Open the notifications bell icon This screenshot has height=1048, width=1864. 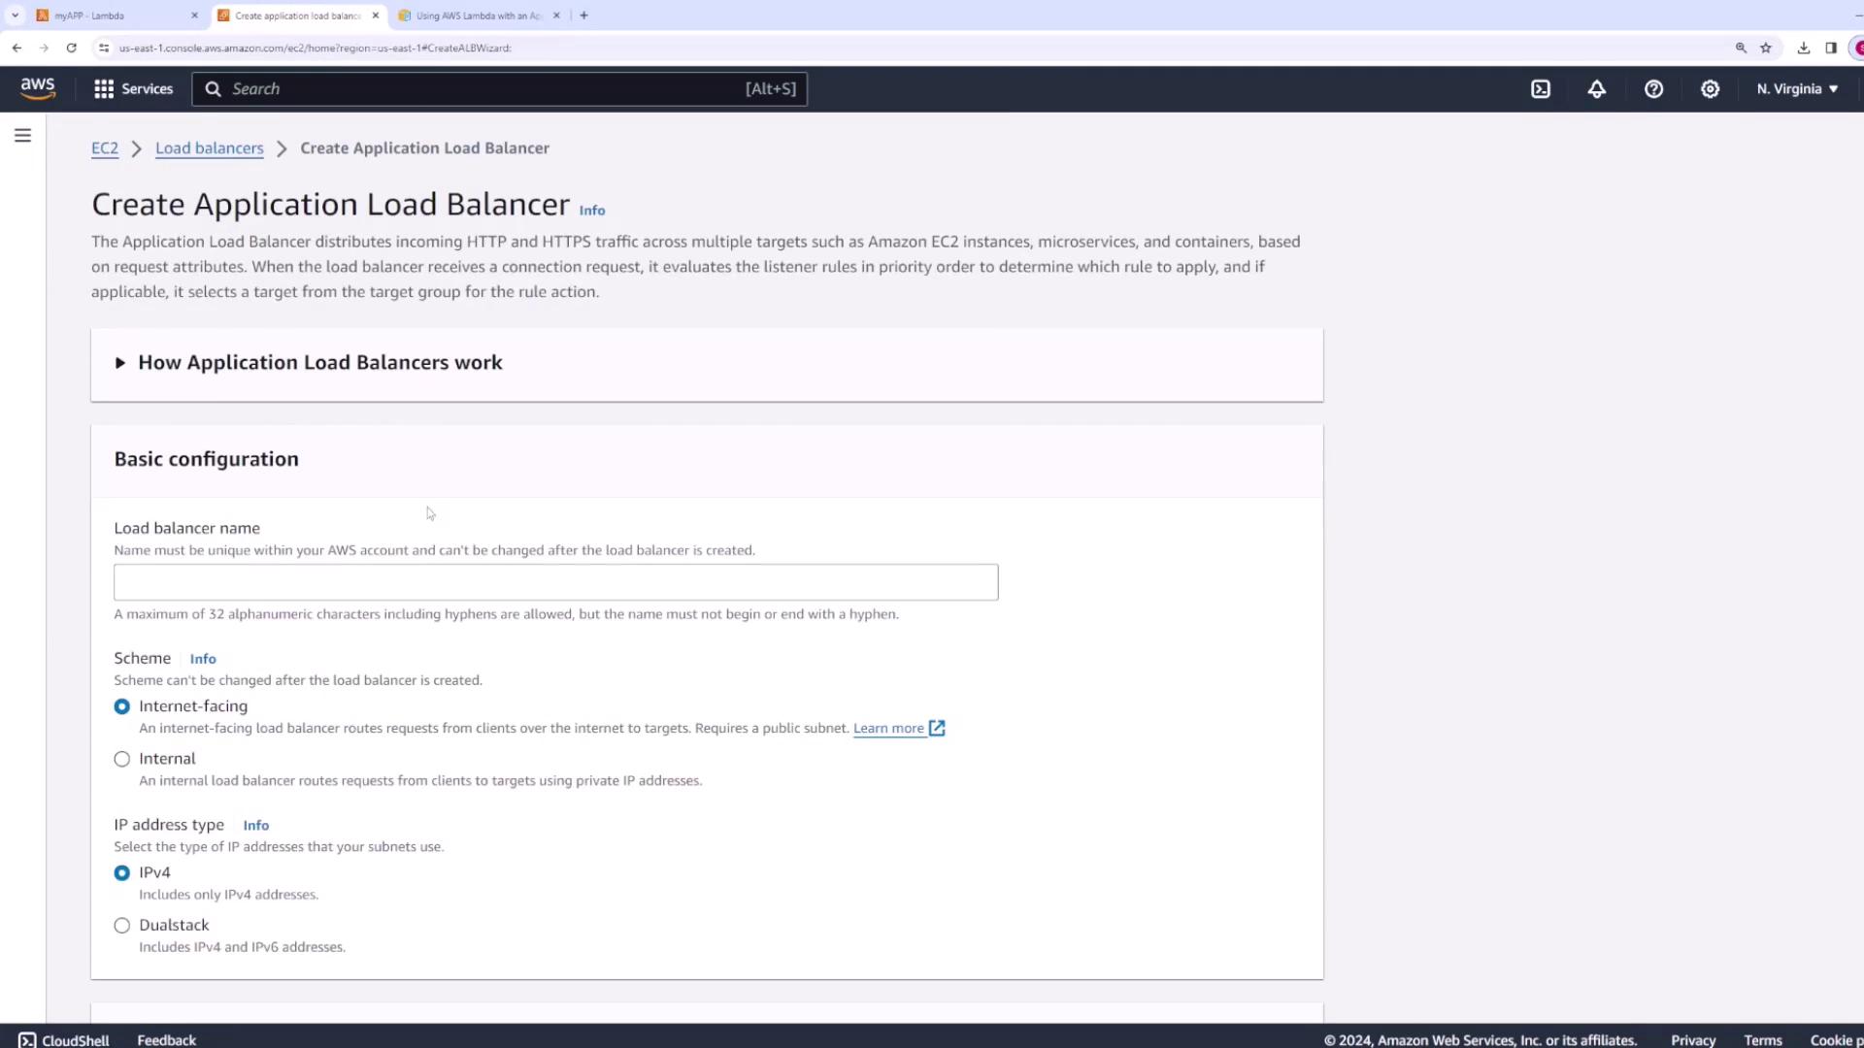pyautogui.click(x=1597, y=89)
